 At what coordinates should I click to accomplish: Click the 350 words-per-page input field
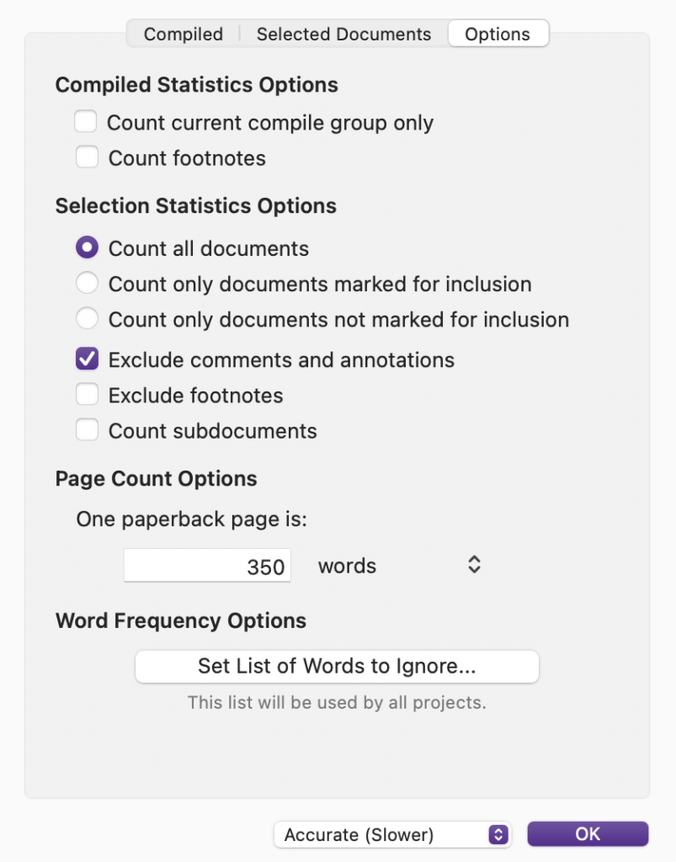tap(206, 566)
